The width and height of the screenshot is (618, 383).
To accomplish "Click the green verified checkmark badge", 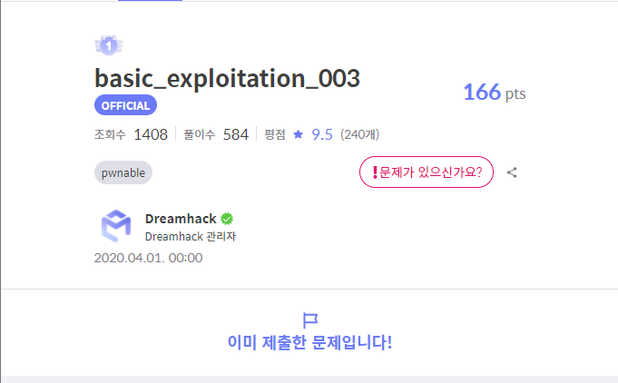I will pos(227,219).
